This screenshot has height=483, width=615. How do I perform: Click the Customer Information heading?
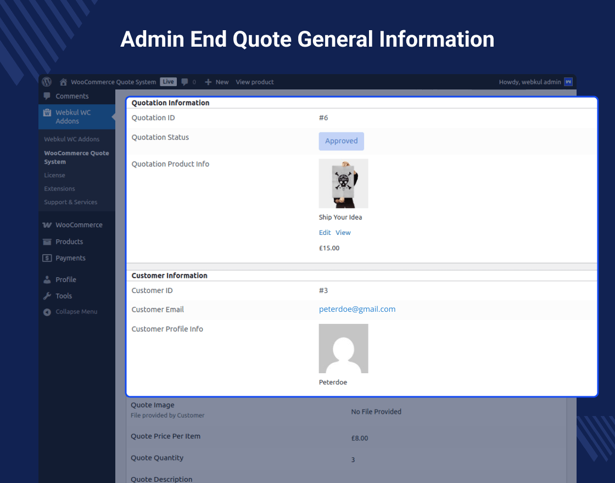point(170,276)
